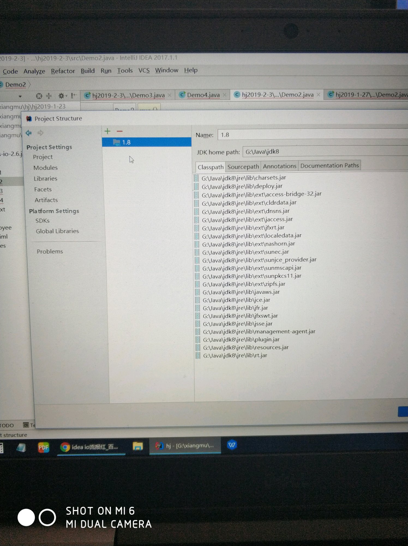Switch to the Demo4.java editor tab
The width and height of the screenshot is (408, 546).
pos(203,95)
